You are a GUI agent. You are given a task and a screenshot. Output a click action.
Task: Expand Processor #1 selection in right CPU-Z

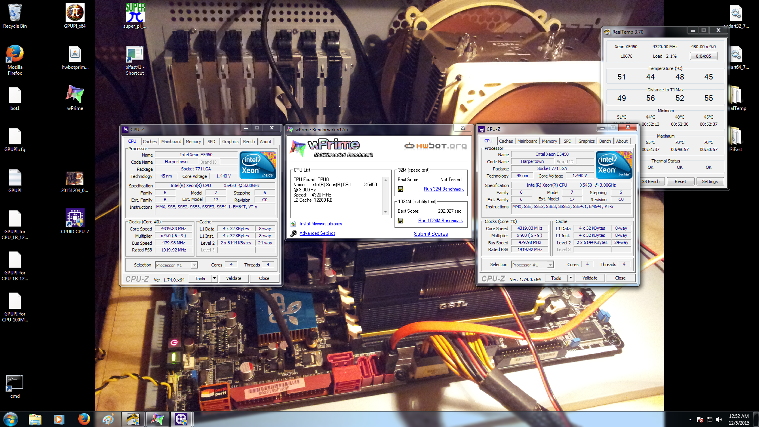point(550,265)
